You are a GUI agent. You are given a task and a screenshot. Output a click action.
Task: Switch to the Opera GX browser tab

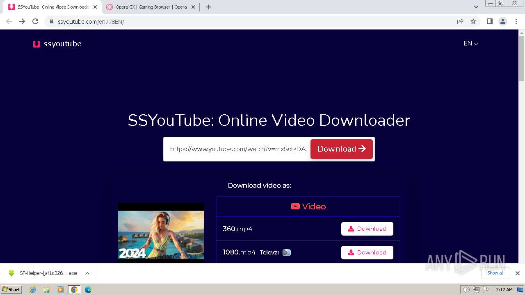(x=151, y=7)
